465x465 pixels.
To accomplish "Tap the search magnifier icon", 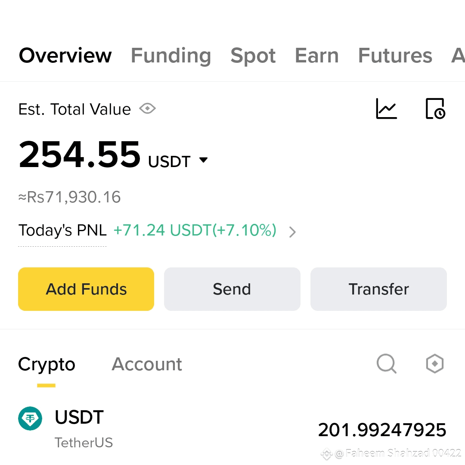I will tap(386, 363).
